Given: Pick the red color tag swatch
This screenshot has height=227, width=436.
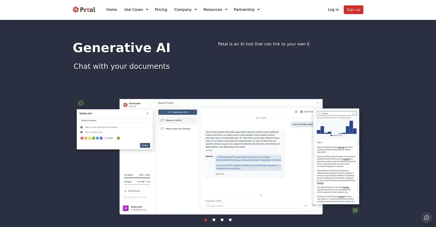Looking at the screenshot, I should coord(82,138).
